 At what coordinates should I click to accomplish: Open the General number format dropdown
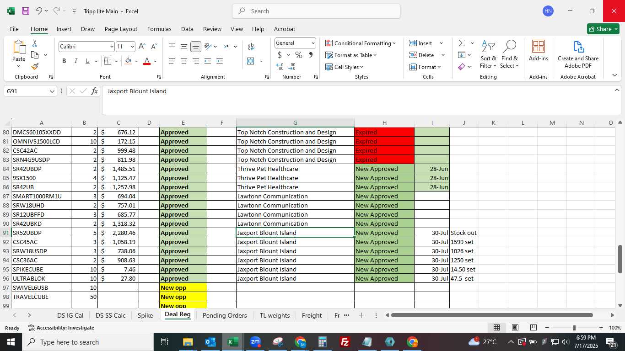tap(313, 43)
